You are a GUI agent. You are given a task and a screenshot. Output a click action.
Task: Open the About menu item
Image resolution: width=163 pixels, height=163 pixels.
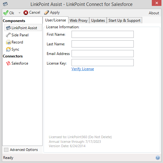(x=154, y=13)
